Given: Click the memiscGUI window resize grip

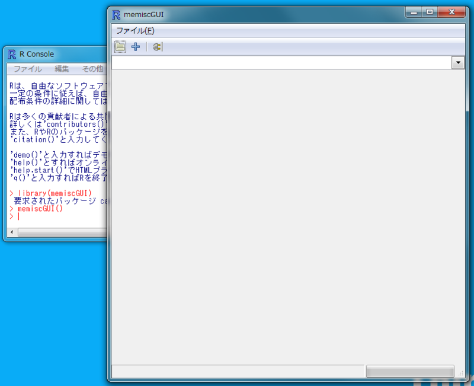Looking at the screenshot, I should point(461,374).
